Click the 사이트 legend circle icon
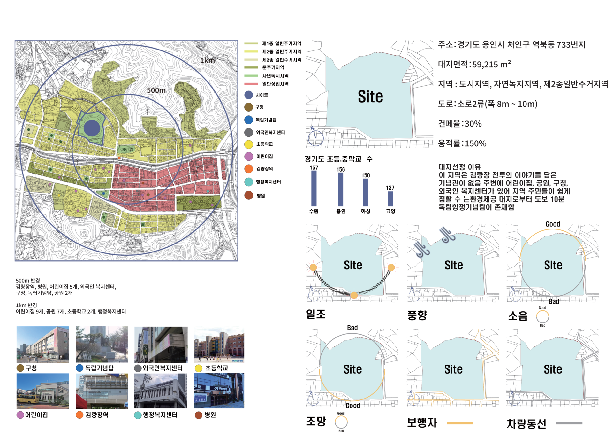 (x=249, y=95)
